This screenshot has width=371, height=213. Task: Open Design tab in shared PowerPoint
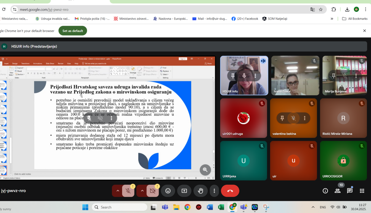(x=15, y=64)
